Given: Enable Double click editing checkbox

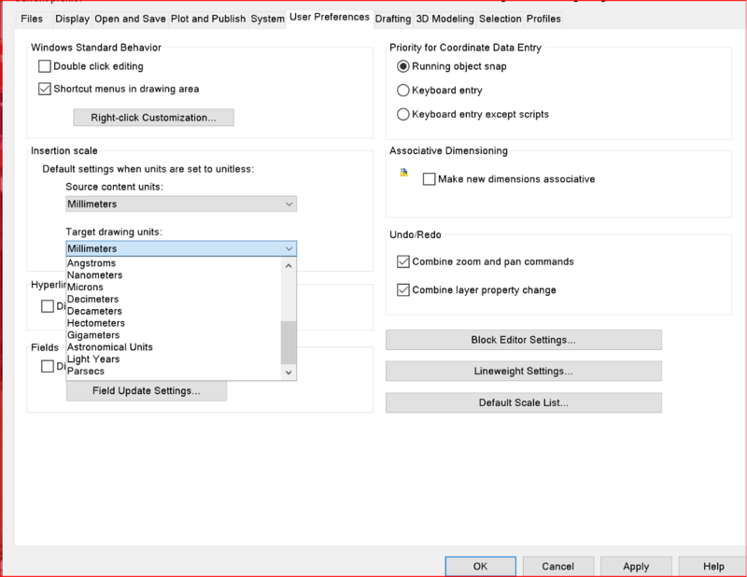Looking at the screenshot, I should (x=45, y=66).
